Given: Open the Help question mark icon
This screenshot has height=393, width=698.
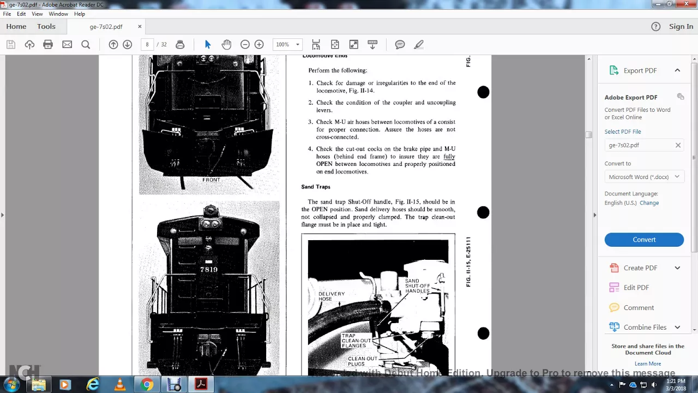Looking at the screenshot, I should click(x=656, y=26).
